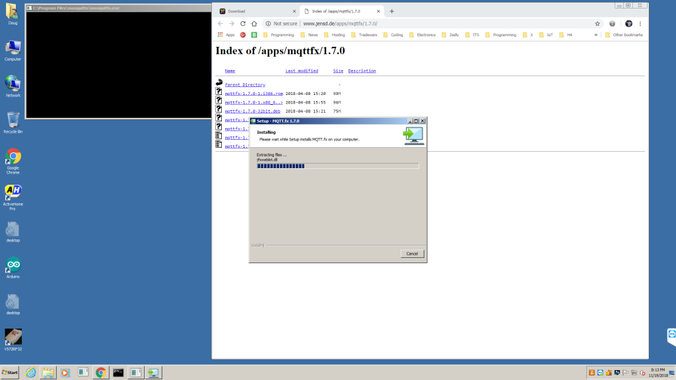
Task: Download mqttfx-1.7.0-32bit.deb
Action: click(252, 111)
